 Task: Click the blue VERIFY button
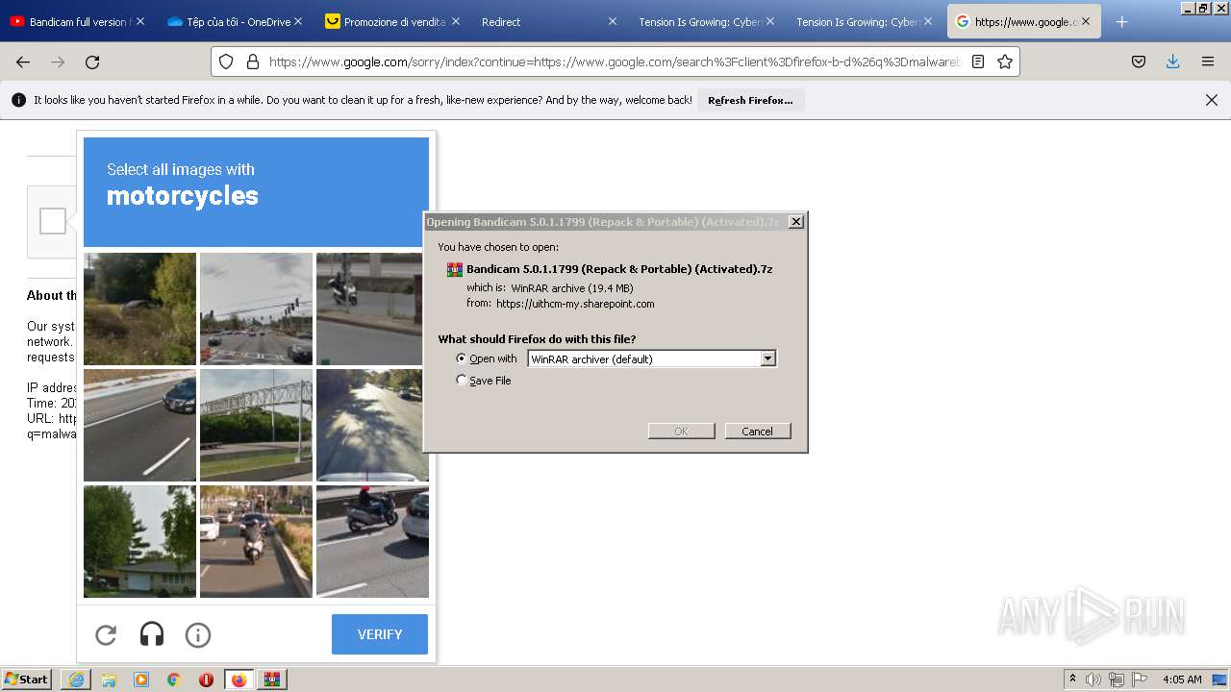tap(380, 634)
